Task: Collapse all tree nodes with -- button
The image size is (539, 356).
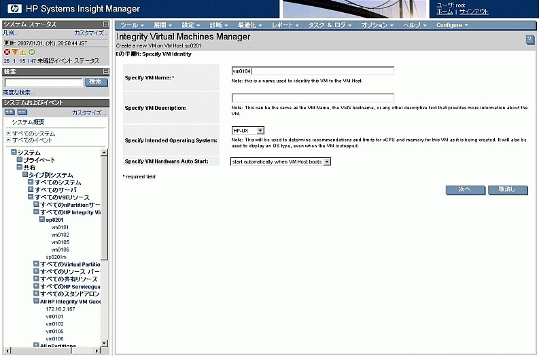Action: (x=22, y=112)
